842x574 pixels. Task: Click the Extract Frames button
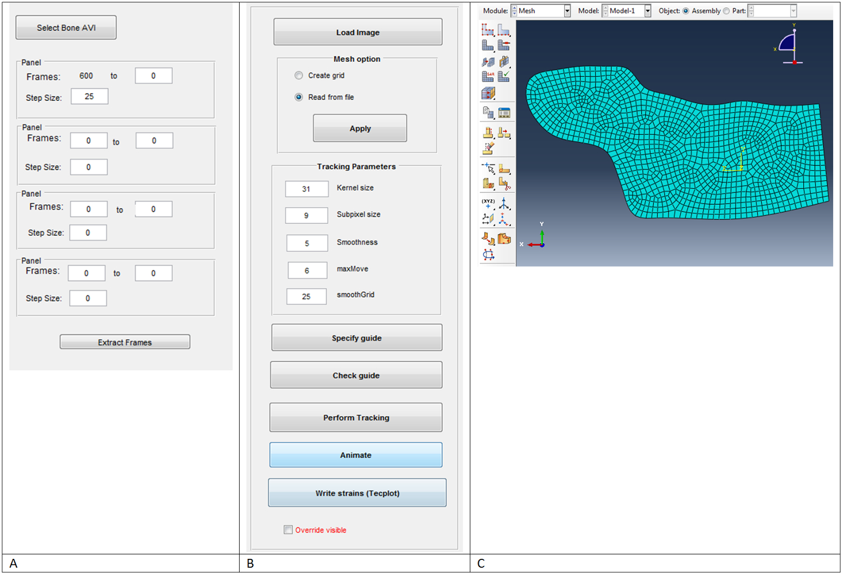click(125, 342)
